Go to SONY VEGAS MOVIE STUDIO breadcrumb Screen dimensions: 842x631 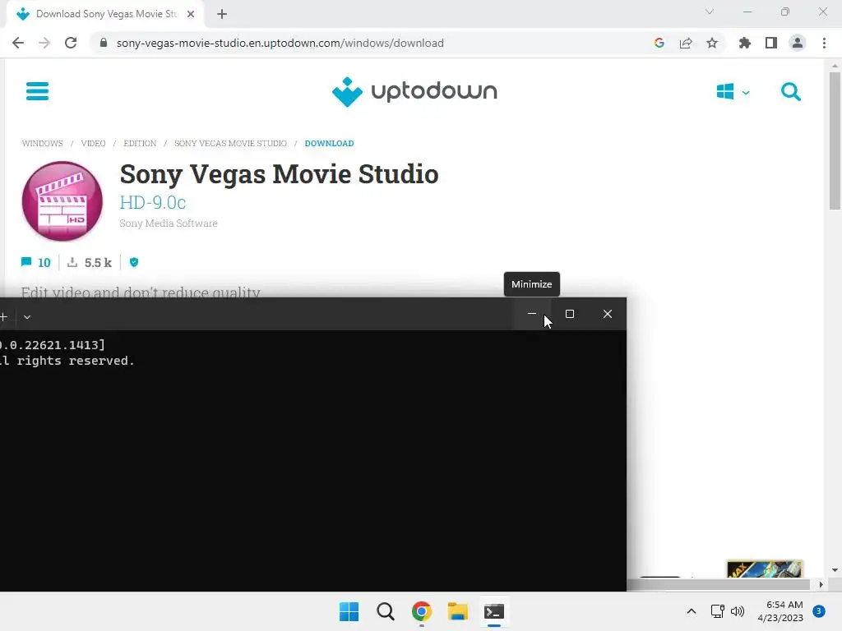230,143
